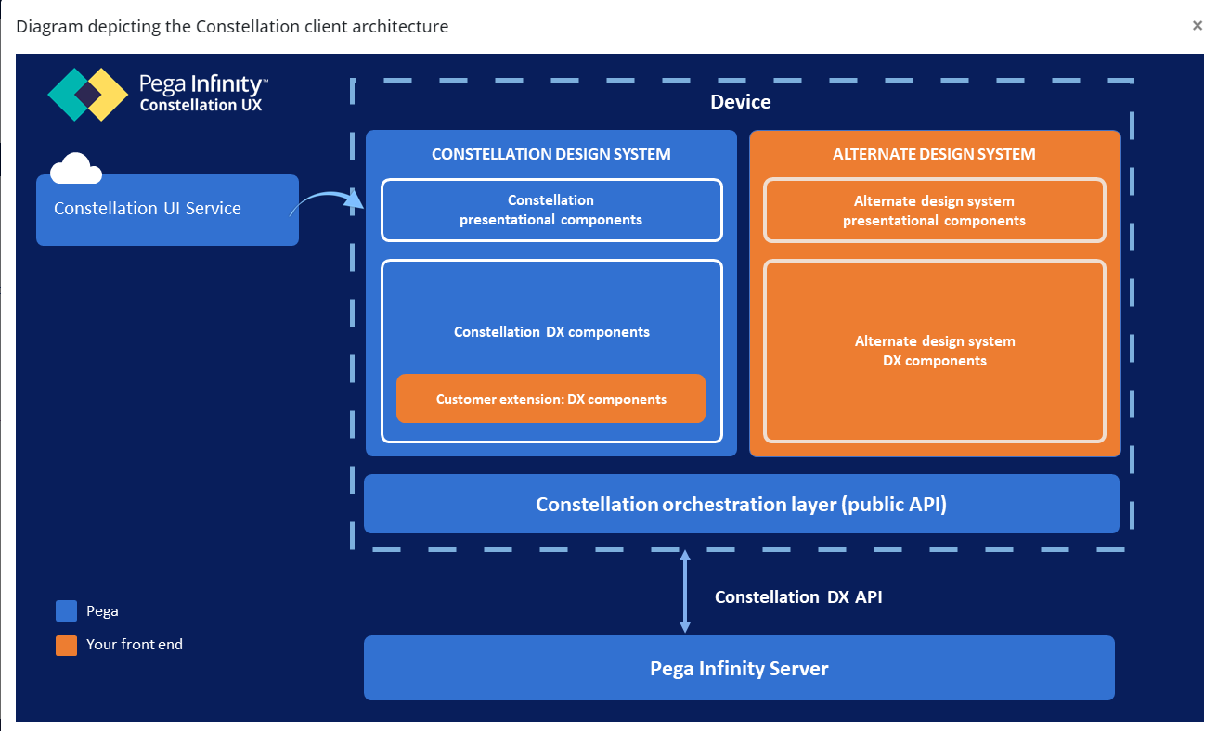Click the Device label text

741,102
